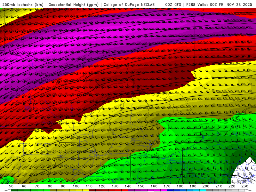Click the 220 value on the legend scale
The height and width of the screenshot is (192, 256).
point(232,186)
